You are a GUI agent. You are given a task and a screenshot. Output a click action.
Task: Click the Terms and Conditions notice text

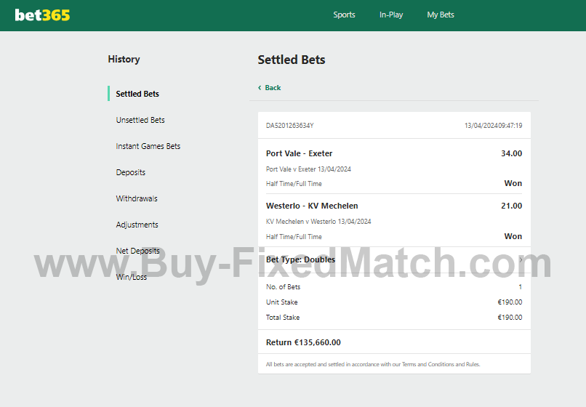coord(372,364)
